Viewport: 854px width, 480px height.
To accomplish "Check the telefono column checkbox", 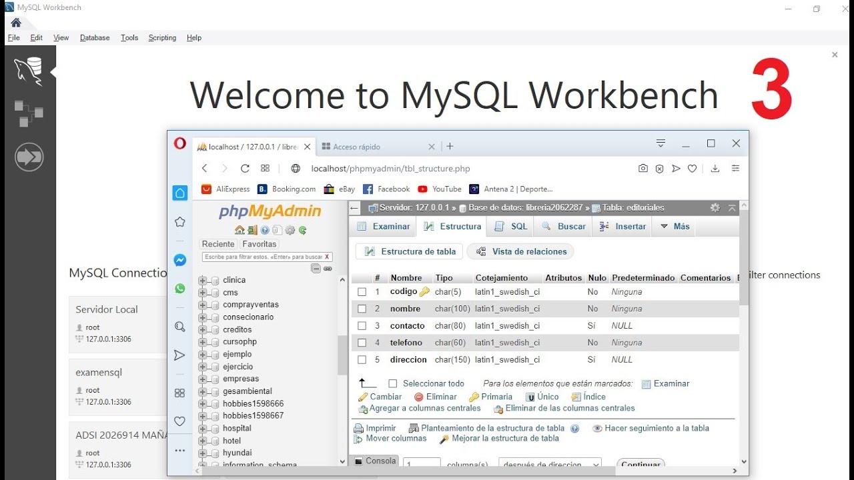I will click(x=362, y=343).
